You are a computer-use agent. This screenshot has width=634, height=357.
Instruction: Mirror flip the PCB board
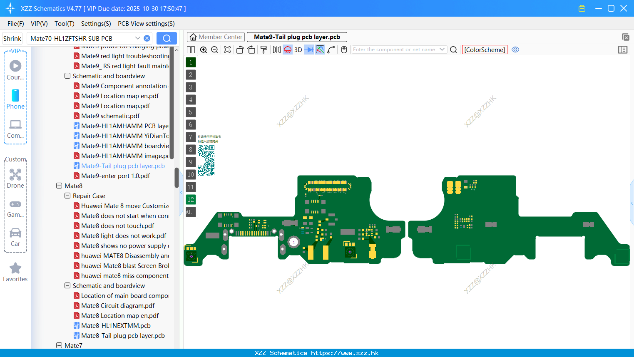pyautogui.click(x=277, y=50)
